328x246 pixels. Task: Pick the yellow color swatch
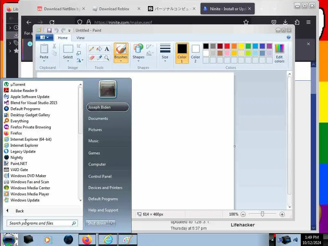coord(241,46)
